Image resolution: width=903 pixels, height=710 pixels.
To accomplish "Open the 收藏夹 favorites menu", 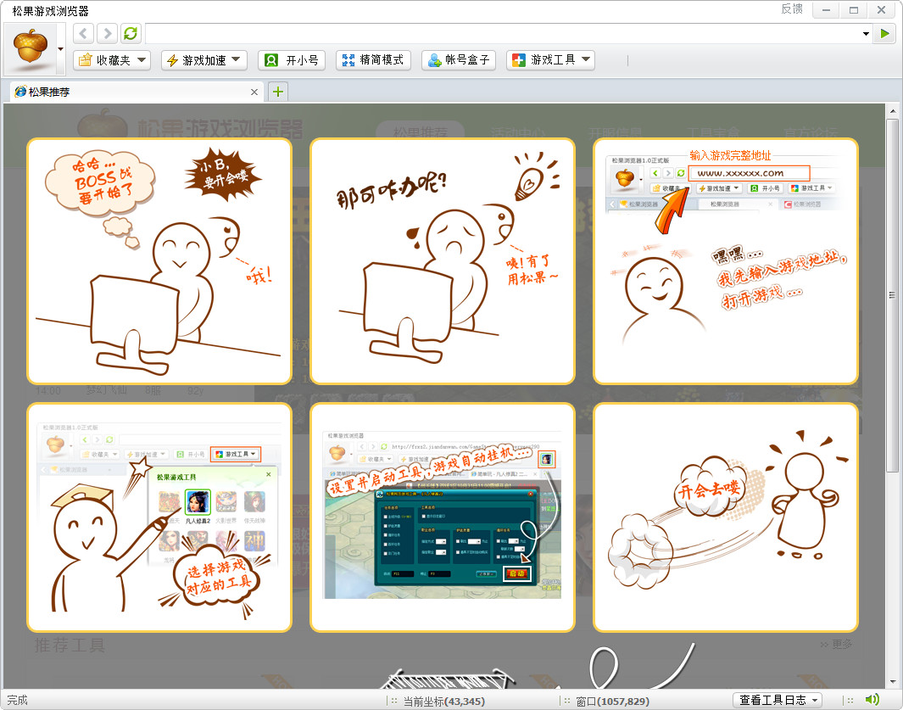I will [x=112, y=60].
